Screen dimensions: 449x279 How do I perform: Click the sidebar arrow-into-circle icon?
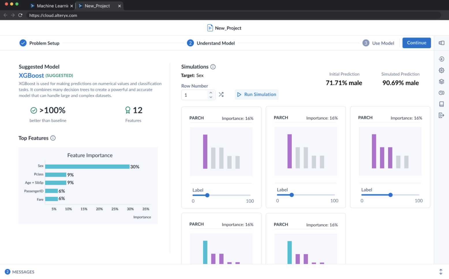pyautogui.click(x=441, y=59)
